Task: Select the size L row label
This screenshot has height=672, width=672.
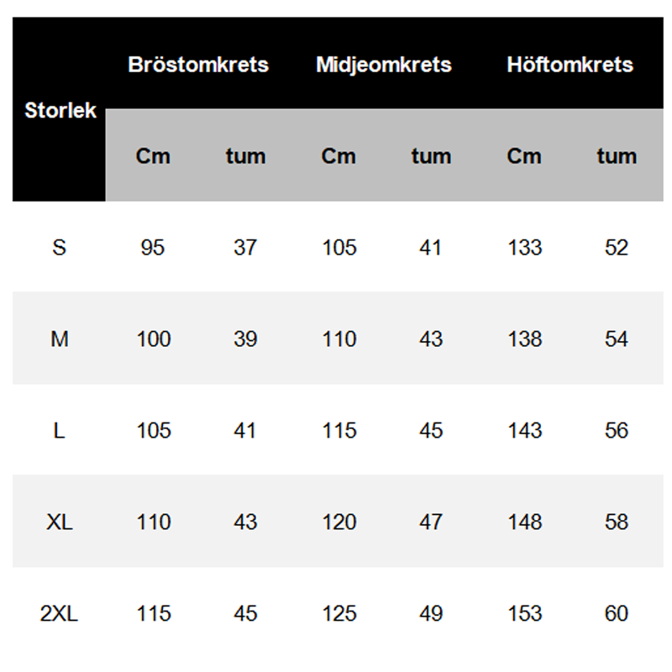Action: click(x=59, y=431)
